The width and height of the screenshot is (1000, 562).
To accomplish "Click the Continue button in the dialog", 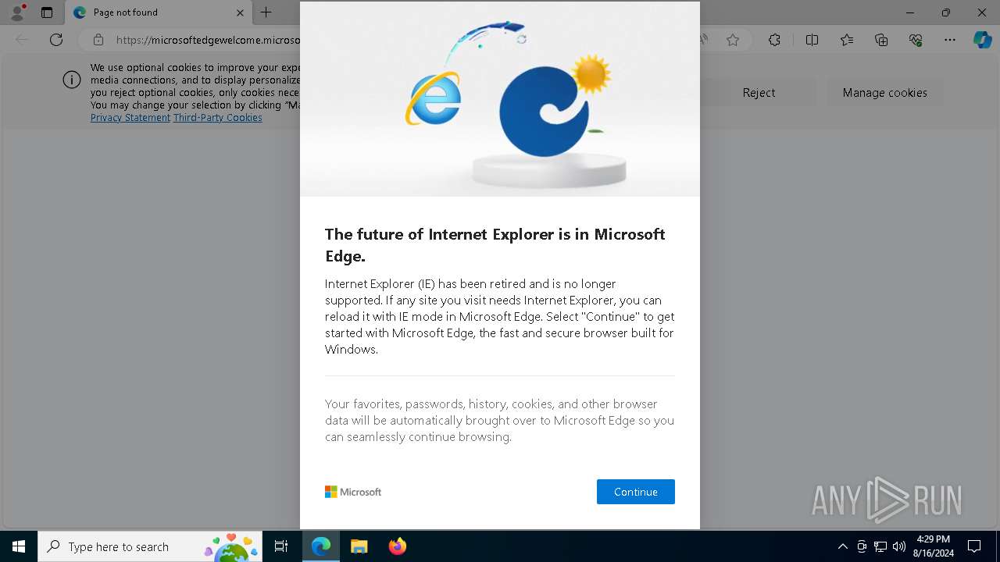I will point(635,492).
